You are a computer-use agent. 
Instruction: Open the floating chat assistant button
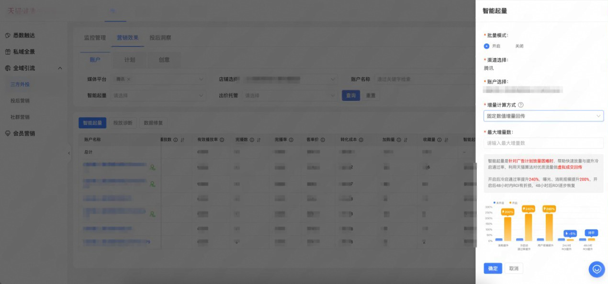[x=597, y=269]
